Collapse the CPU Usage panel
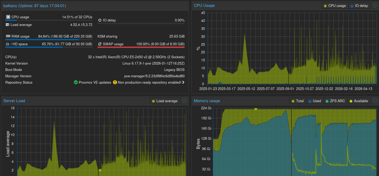This screenshot has width=379, height=176. pos(375,5)
